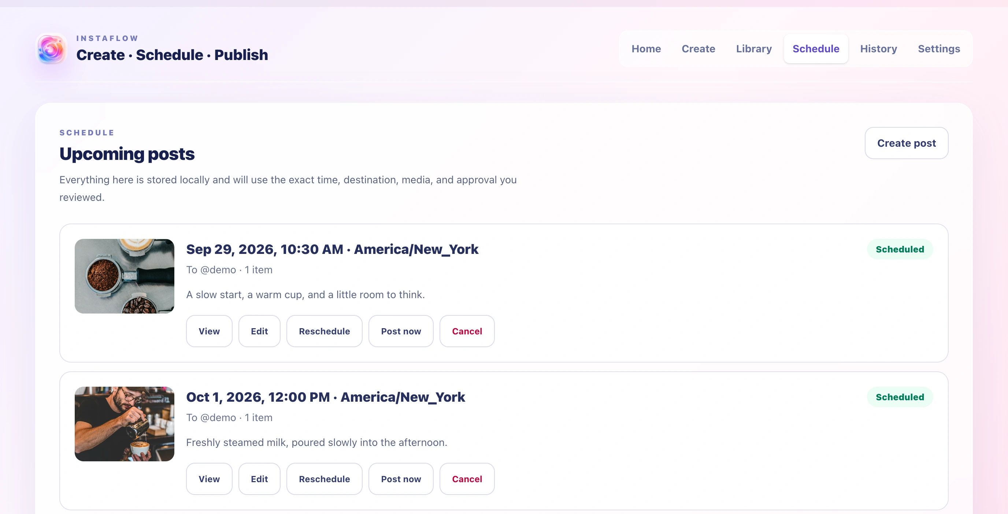The height and width of the screenshot is (514, 1008).
Task: Open the History tab
Action: (878, 49)
